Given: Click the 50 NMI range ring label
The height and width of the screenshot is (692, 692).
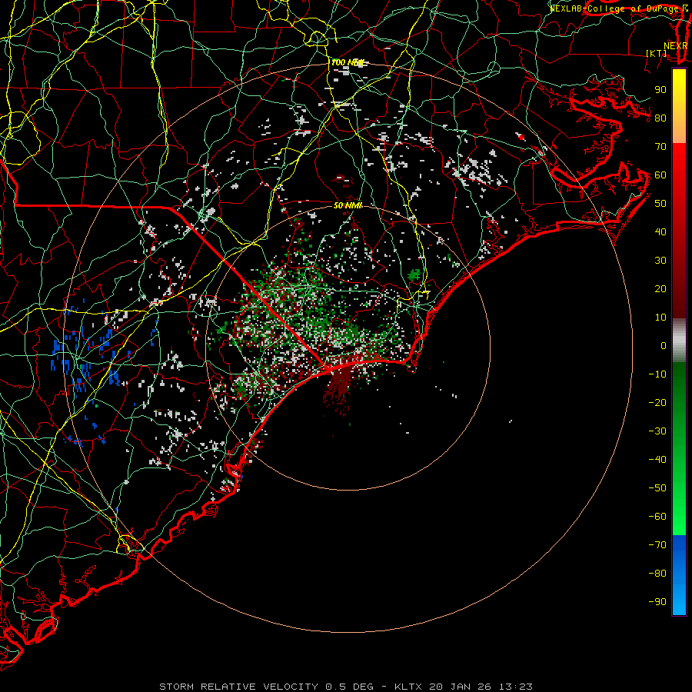Looking at the screenshot, I should click(x=348, y=205).
